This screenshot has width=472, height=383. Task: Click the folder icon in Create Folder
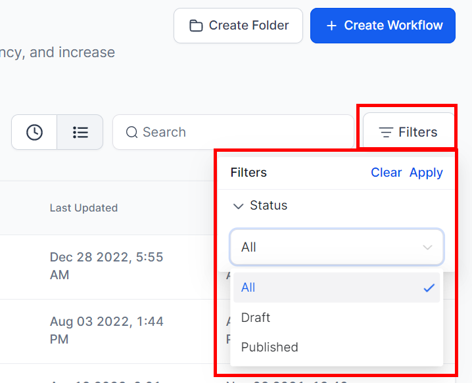[195, 26]
